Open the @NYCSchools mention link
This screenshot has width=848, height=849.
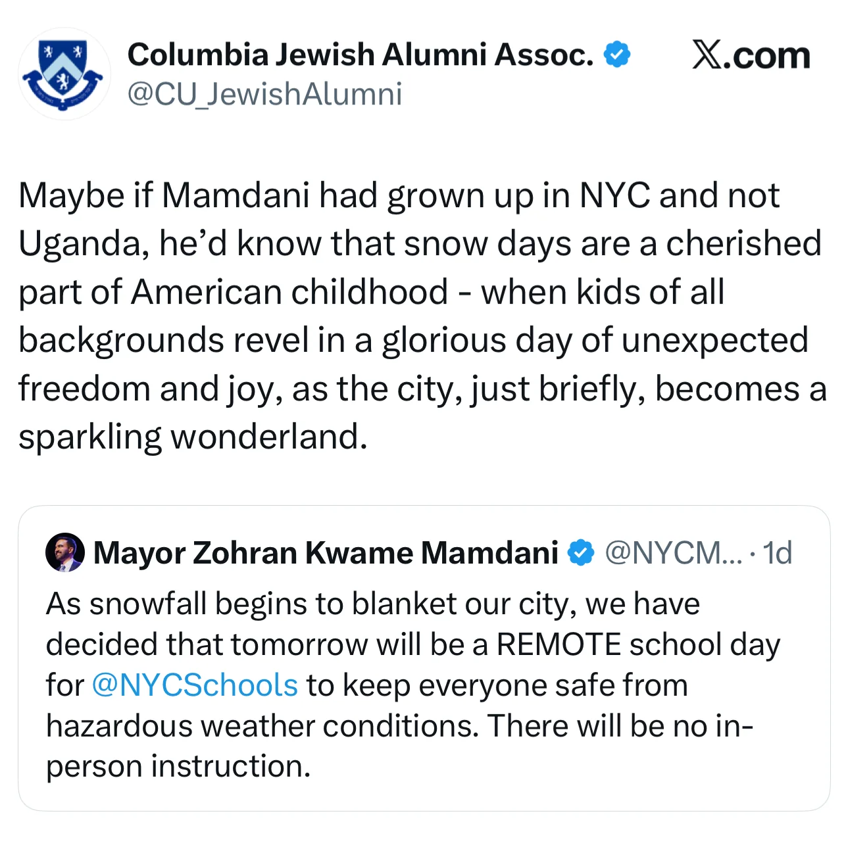[x=195, y=685]
